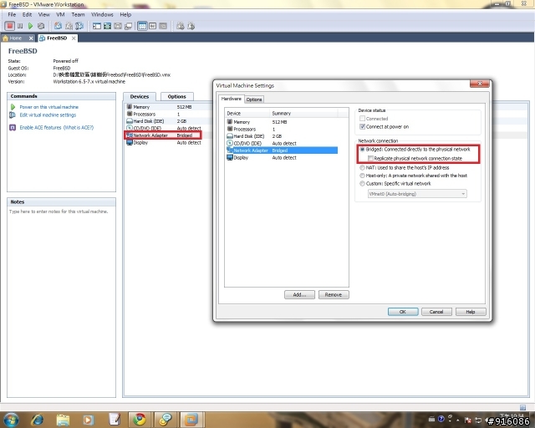Image resolution: width=535 pixels, height=428 pixels.
Task: Click the Reset toolbar icon
Action: [41, 26]
